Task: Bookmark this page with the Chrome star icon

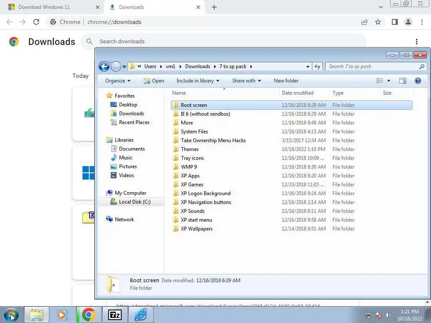Action: [378, 22]
